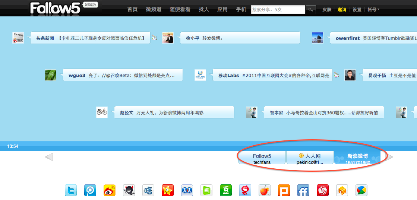Click username owenfirst in bubble
The height and width of the screenshot is (200, 417).
pyautogui.click(x=348, y=38)
